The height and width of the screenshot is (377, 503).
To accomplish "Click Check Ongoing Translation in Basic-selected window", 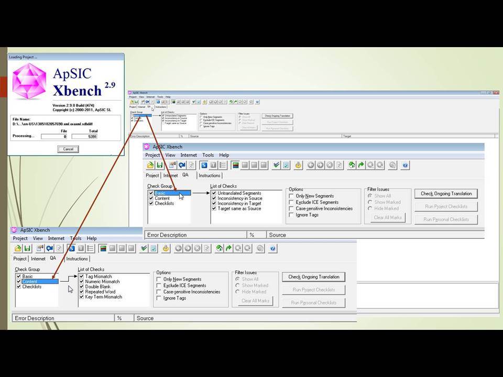I will coord(446,194).
